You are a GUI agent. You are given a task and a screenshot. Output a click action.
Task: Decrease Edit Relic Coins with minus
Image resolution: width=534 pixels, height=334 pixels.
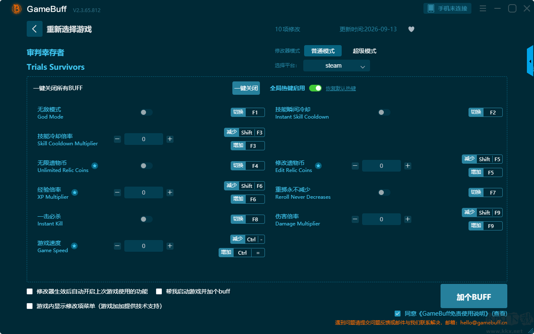[x=355, y=166]
